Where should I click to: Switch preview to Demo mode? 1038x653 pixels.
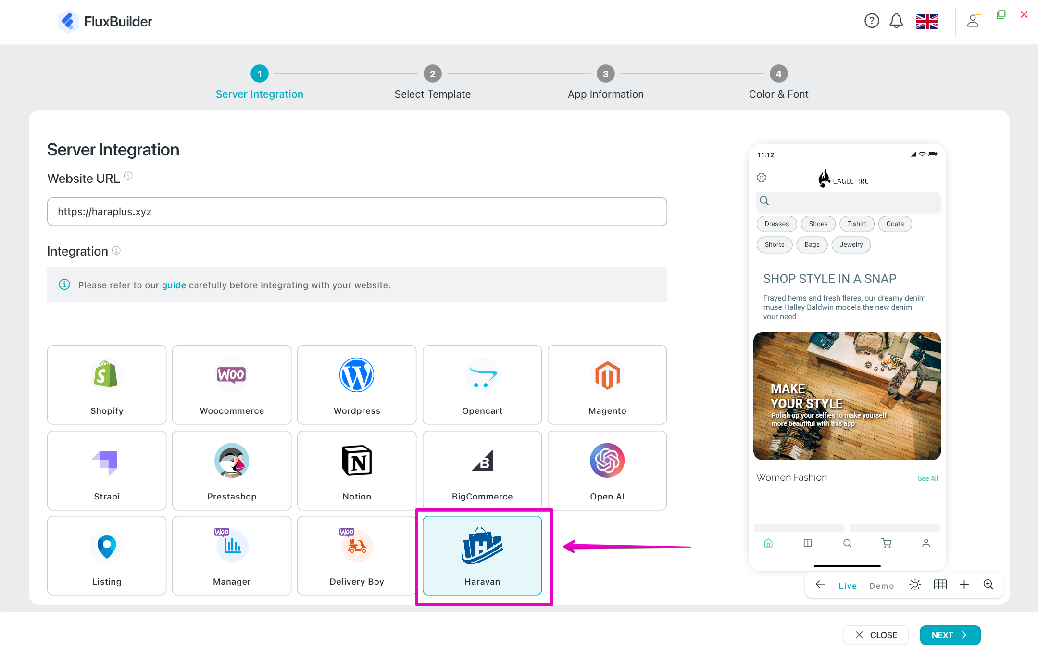[x=881, y=586]
